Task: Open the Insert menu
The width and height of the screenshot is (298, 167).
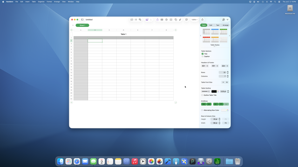Action: point(27,2)
